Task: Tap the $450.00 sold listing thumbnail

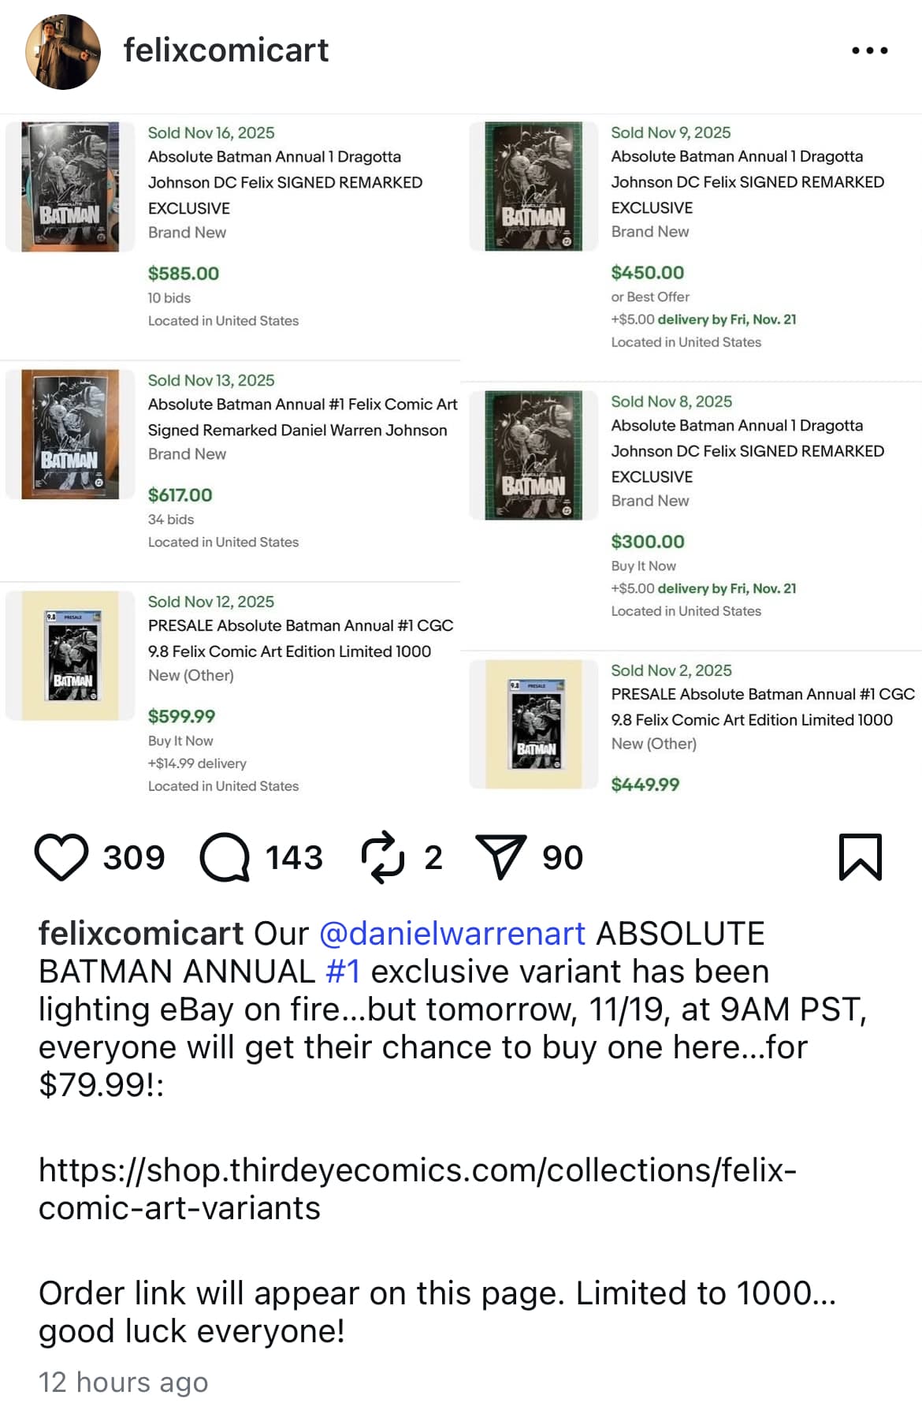Action: coord(534,187)
